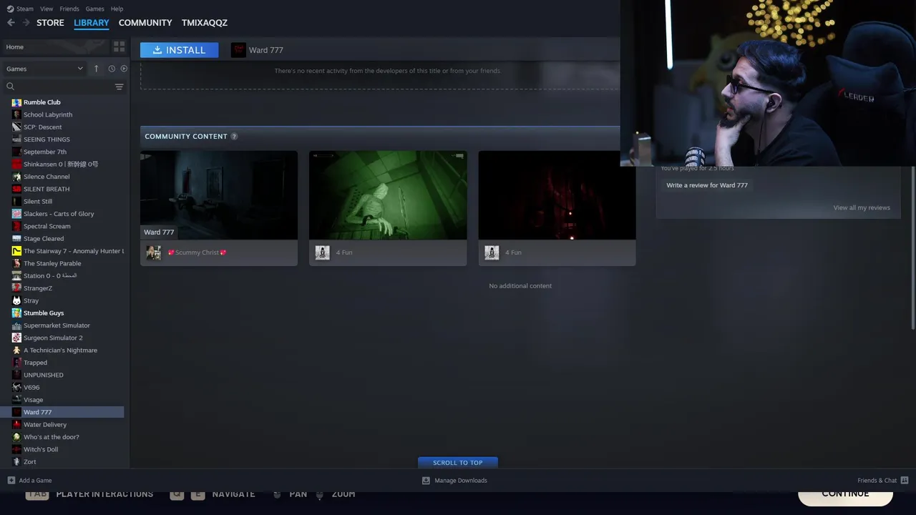Image resolution: width=916 pixels, height=515 pixels.
Task: Click Scummy Christ user avatar
Action: coord(153,252)
